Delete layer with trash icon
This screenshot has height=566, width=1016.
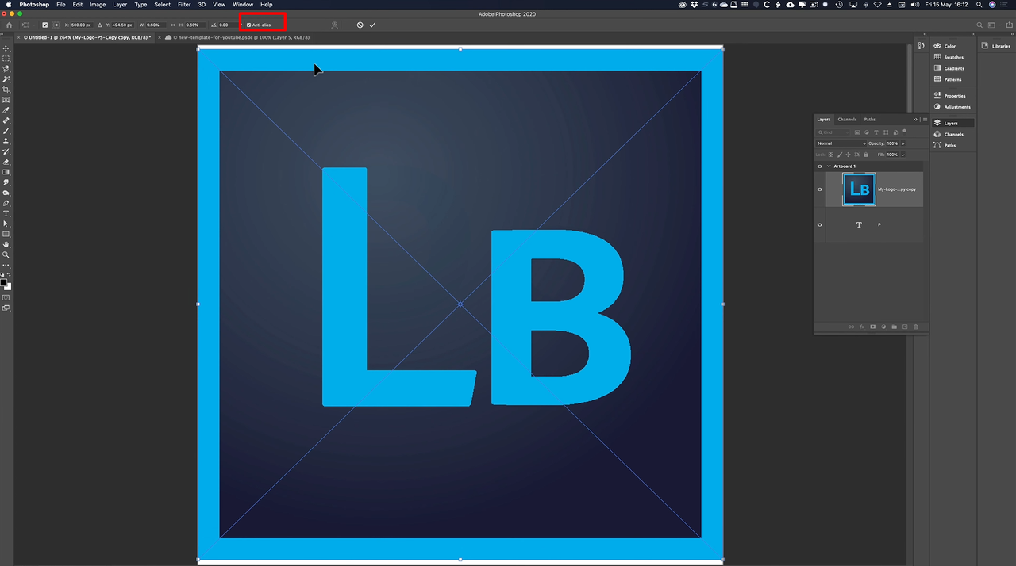915,327
